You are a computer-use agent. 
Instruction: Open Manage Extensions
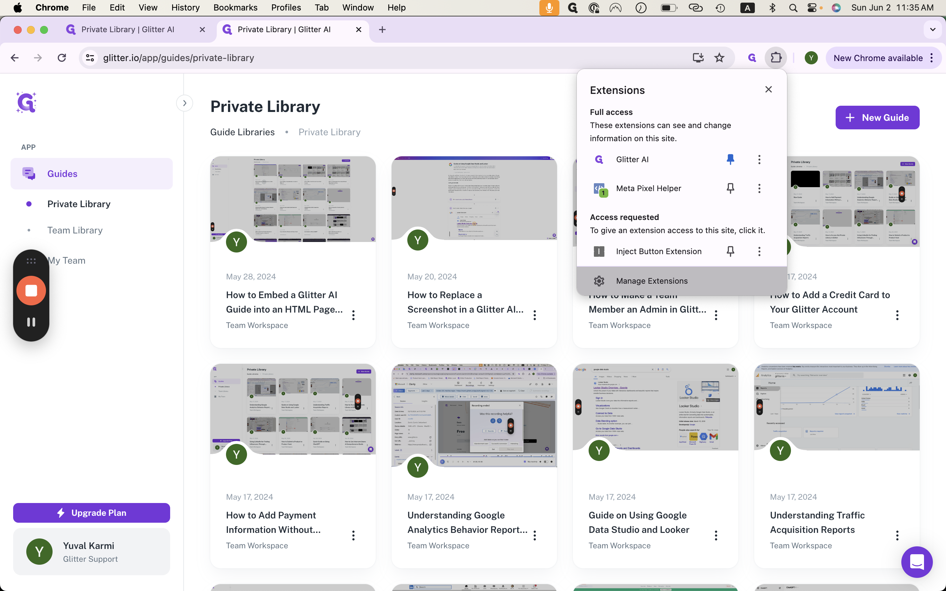click(x=681, y=281)
